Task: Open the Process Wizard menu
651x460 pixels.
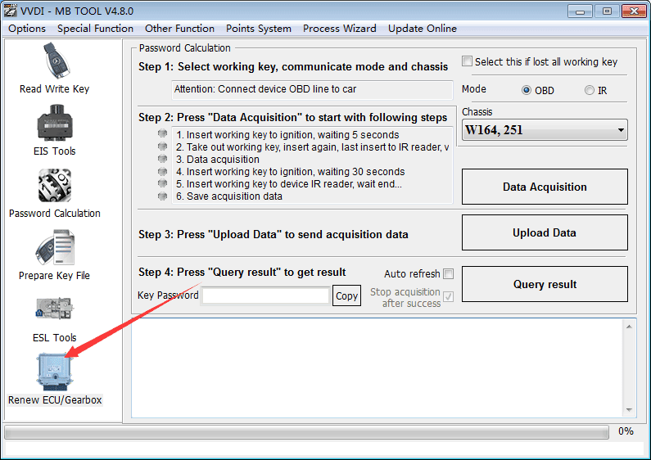Action: (x=340, y=28)
